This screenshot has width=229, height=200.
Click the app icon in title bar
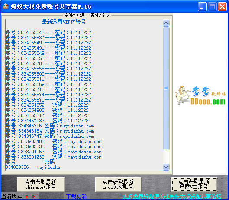click(x=6, y=6)
